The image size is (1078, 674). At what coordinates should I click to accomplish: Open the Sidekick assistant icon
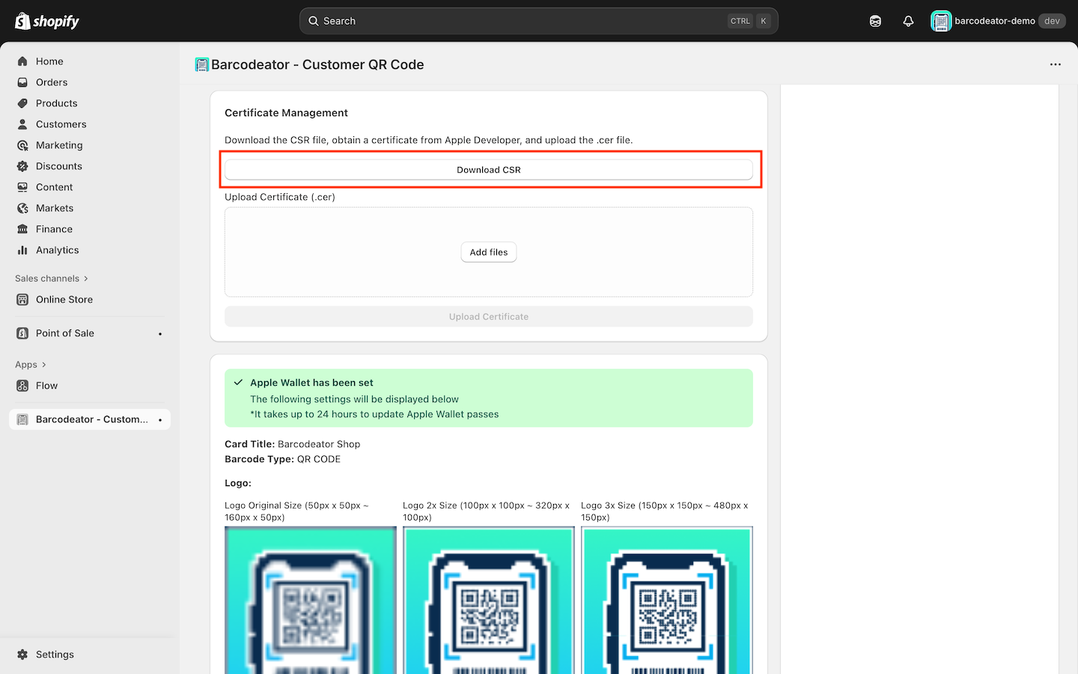[x=875, y=21]
